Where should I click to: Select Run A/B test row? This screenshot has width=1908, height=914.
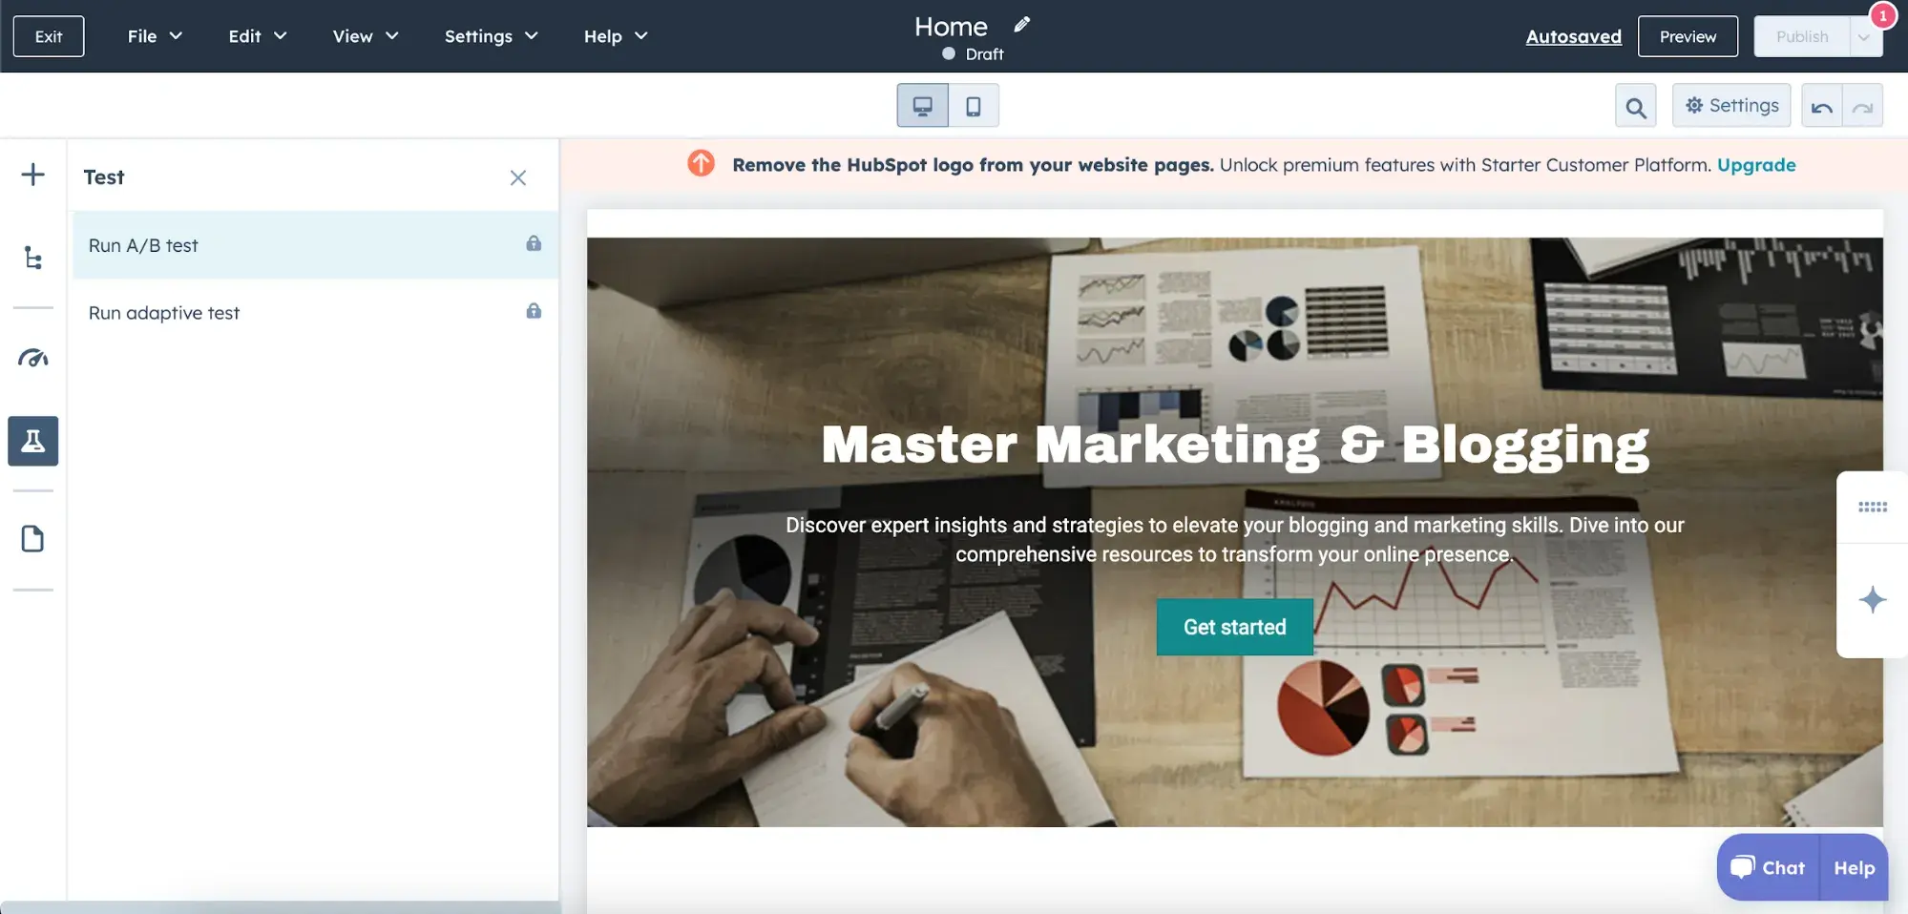point(315,245)
